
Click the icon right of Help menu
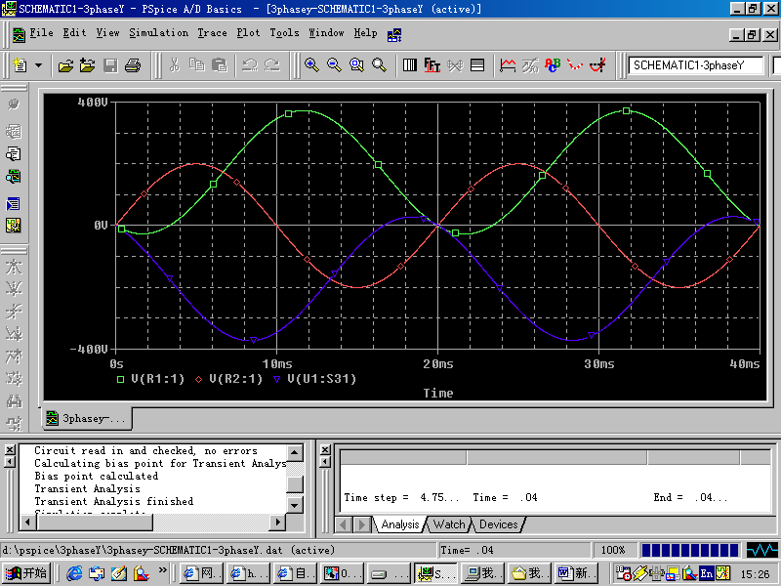click(394, 34)
